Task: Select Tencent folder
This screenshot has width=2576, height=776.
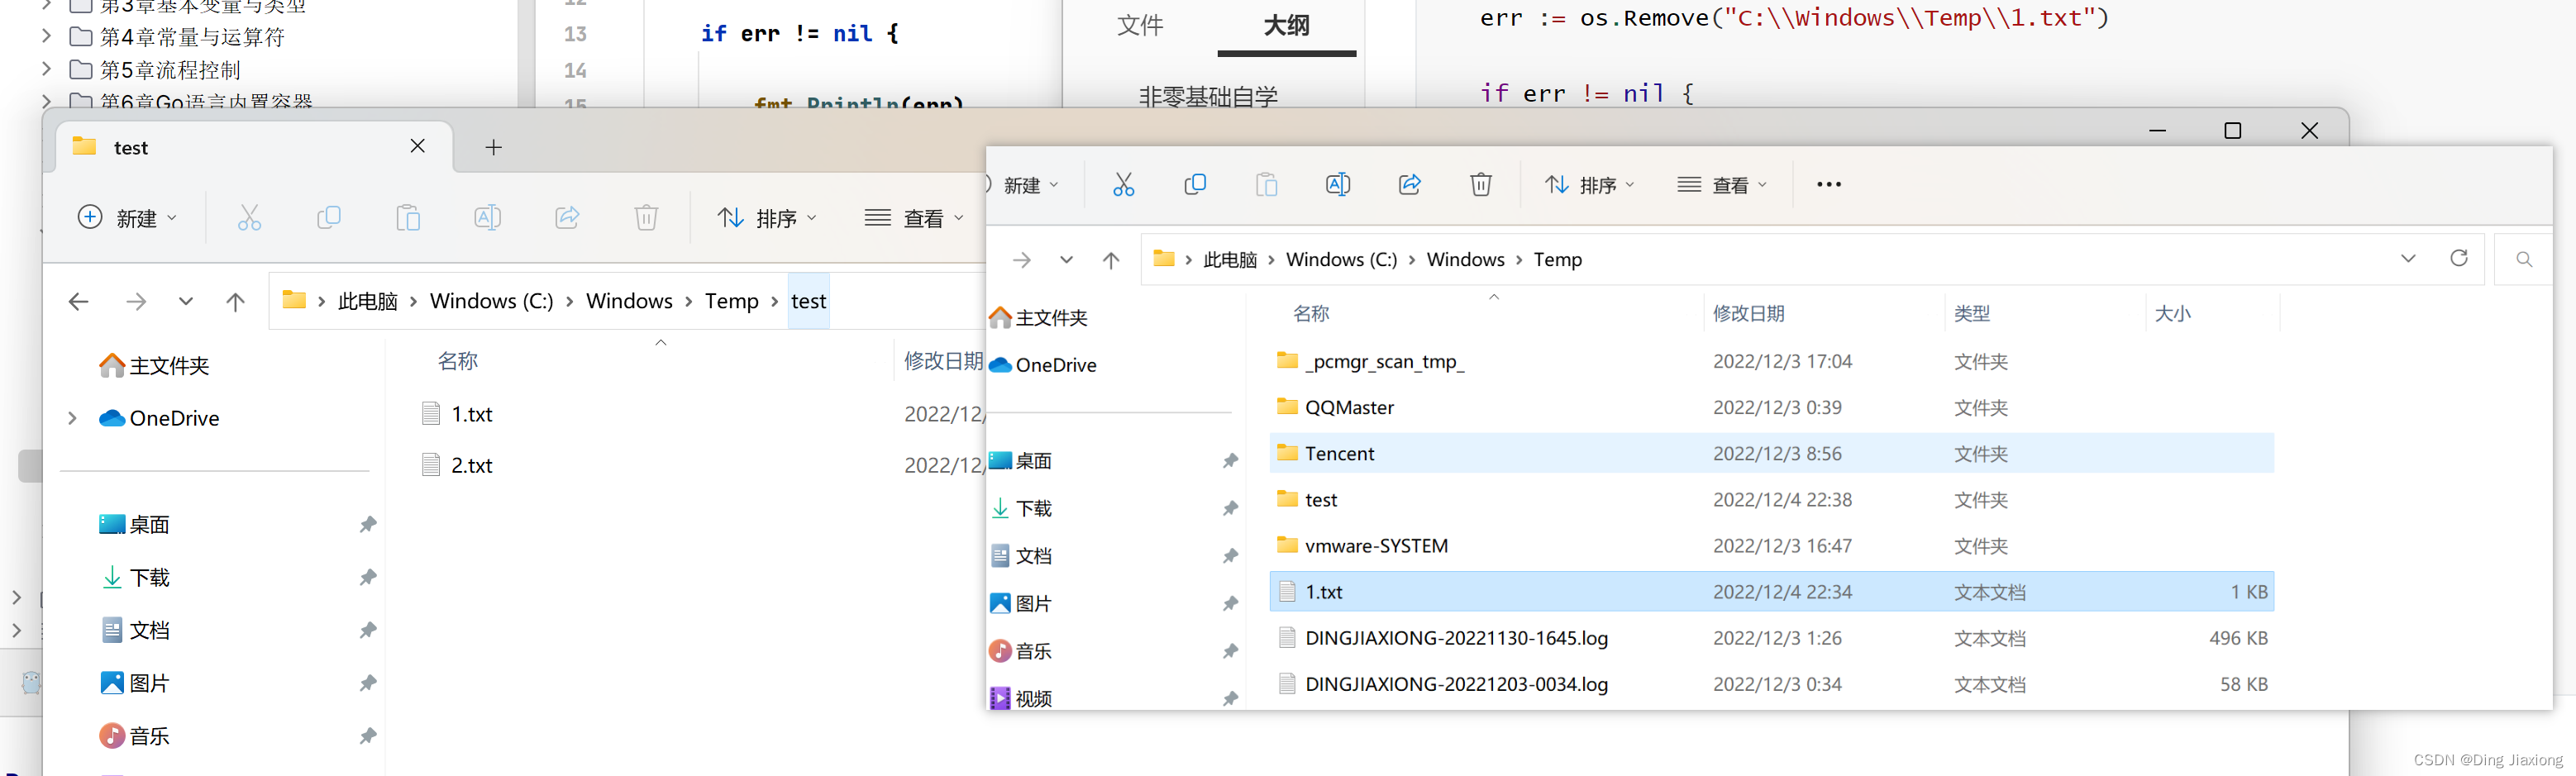Action: [1772, 453]
